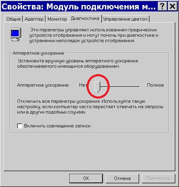Screen dimensions: 179x187
Task: Click the Полное label beside the slider
Action: pyautogui.click(x=155, y=85)
